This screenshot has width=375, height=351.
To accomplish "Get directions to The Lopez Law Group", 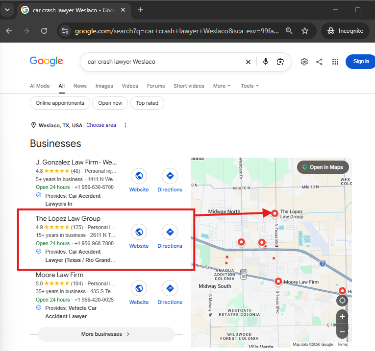I will [170, 236].
